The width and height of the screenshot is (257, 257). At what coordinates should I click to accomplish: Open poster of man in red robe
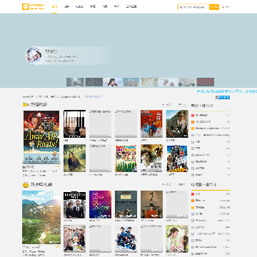[151, 205]
